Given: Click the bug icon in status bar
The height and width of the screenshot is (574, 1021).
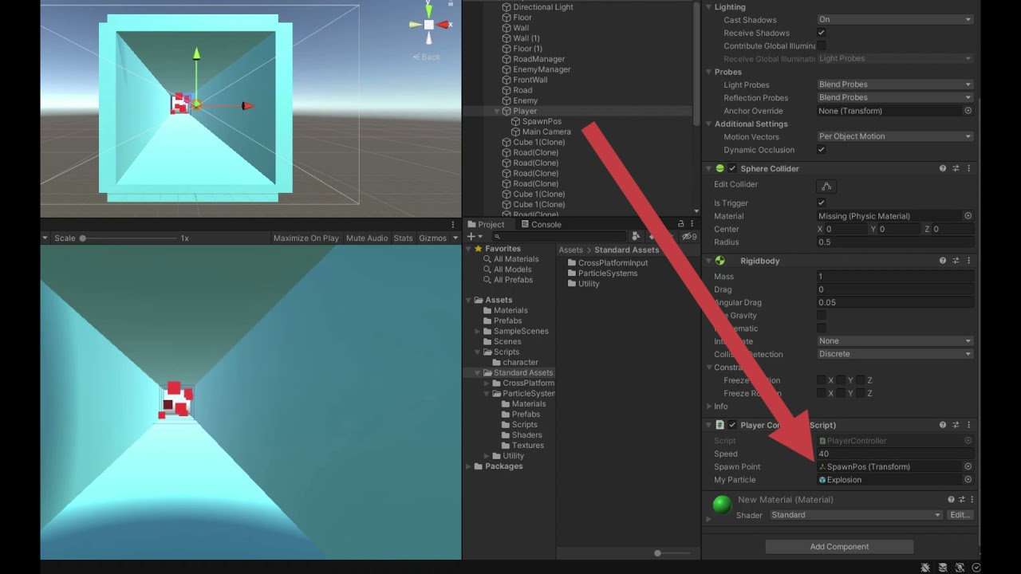Looking at the screenshot, I should pos(924,568).
